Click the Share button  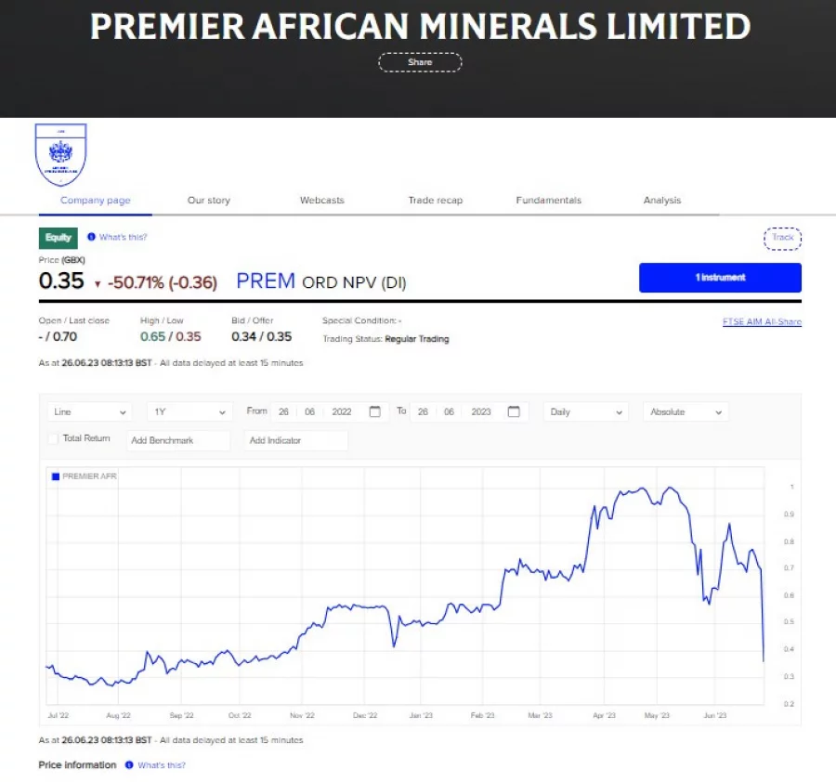click(x=420, y=62)
